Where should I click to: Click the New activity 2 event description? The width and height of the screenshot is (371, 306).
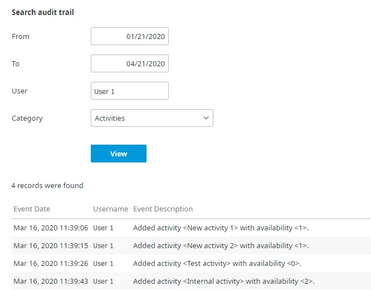pyautogui.click(x=221, y=245)
